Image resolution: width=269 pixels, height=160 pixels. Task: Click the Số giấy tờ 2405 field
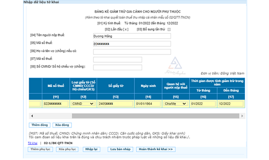click(x=116, y=104)
